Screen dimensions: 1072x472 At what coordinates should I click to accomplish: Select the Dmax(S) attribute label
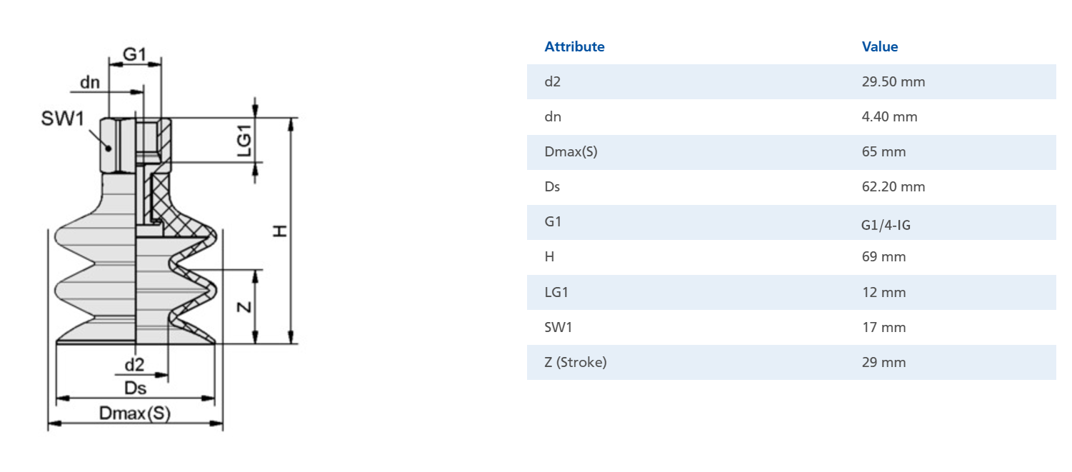tap(571, 151)
